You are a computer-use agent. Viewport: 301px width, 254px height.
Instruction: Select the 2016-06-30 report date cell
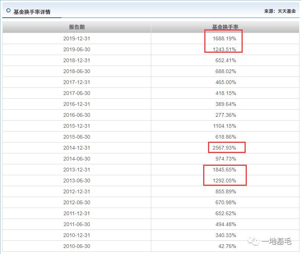tap(77, 115)
